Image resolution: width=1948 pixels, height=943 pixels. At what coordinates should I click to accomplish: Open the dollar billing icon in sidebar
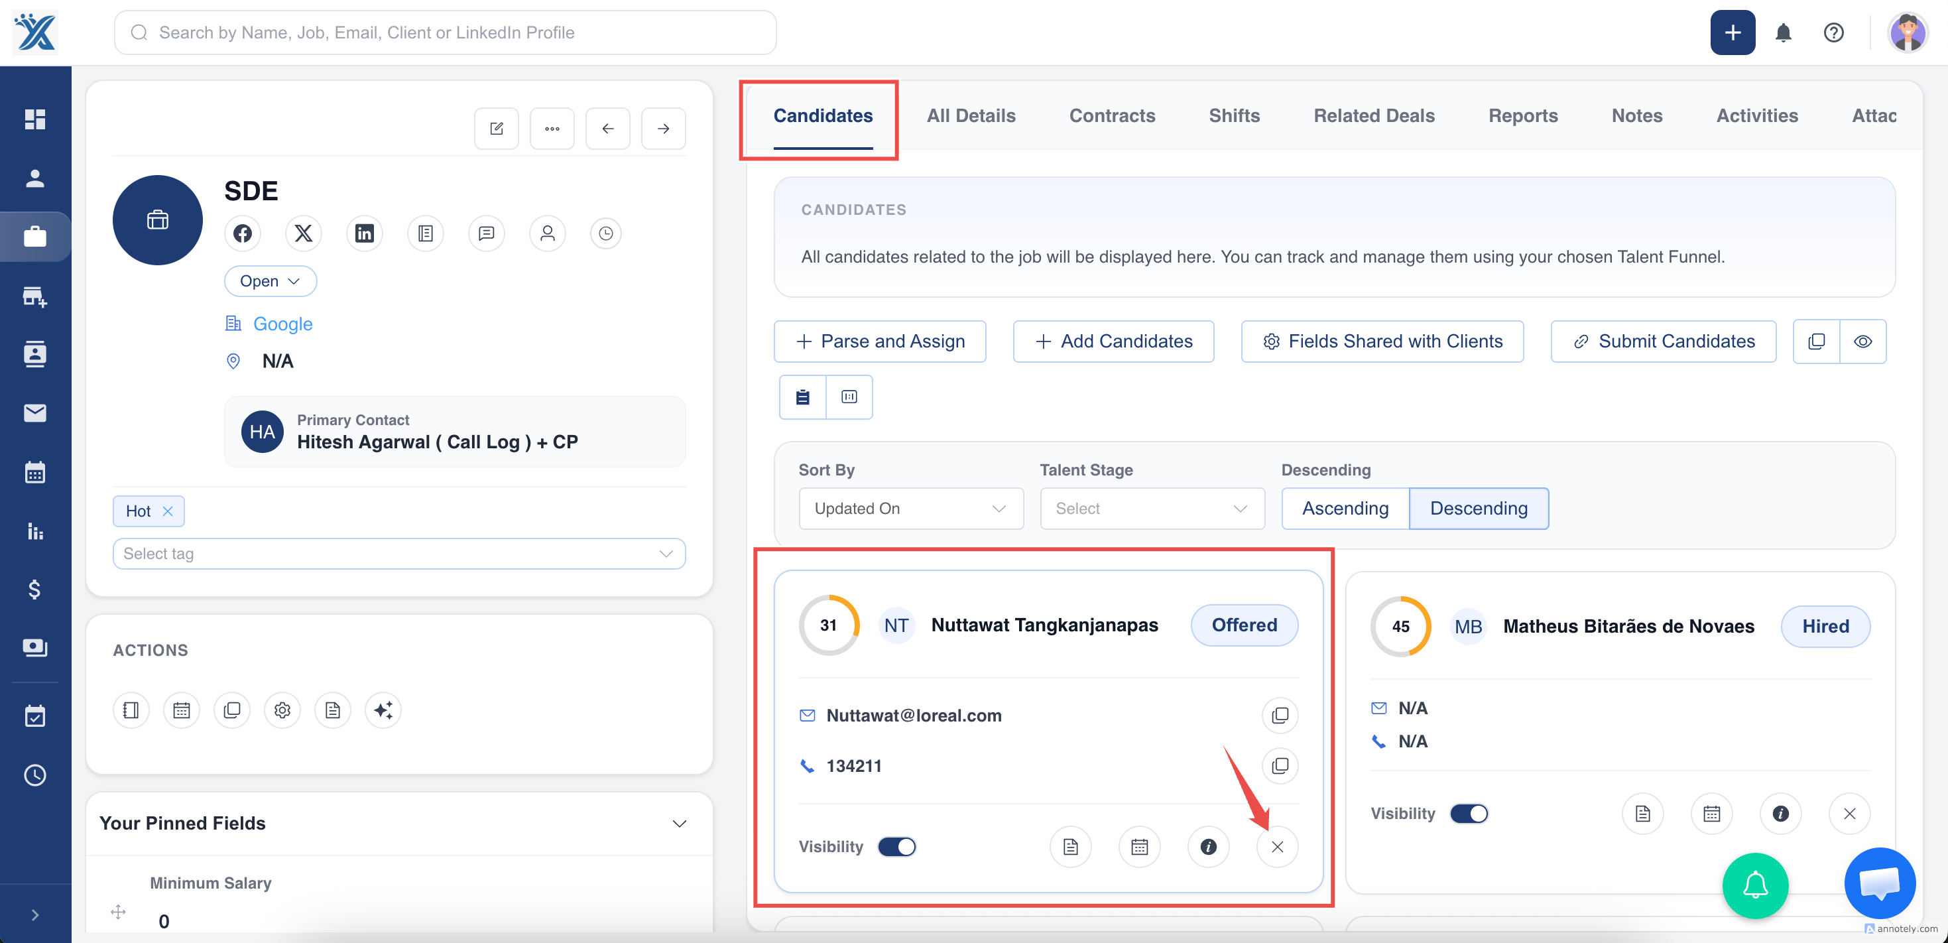34,589
